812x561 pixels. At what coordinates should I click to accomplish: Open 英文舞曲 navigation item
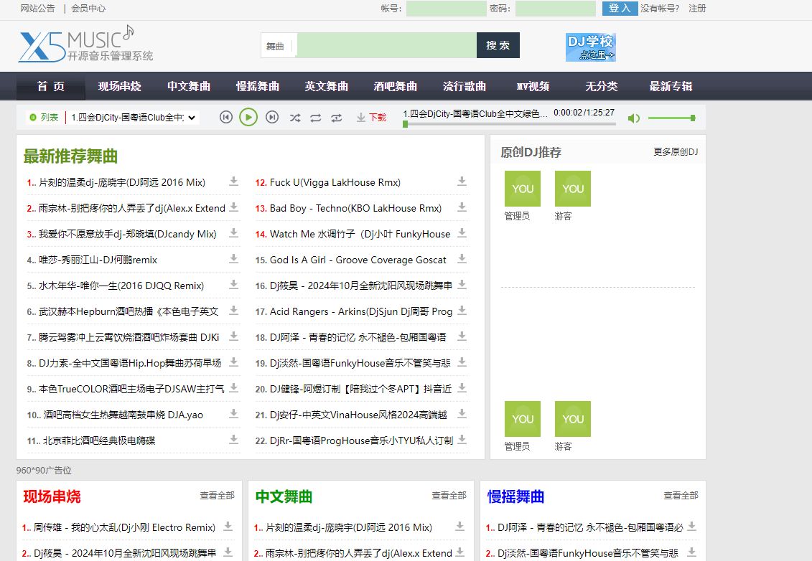pos(326,86)
